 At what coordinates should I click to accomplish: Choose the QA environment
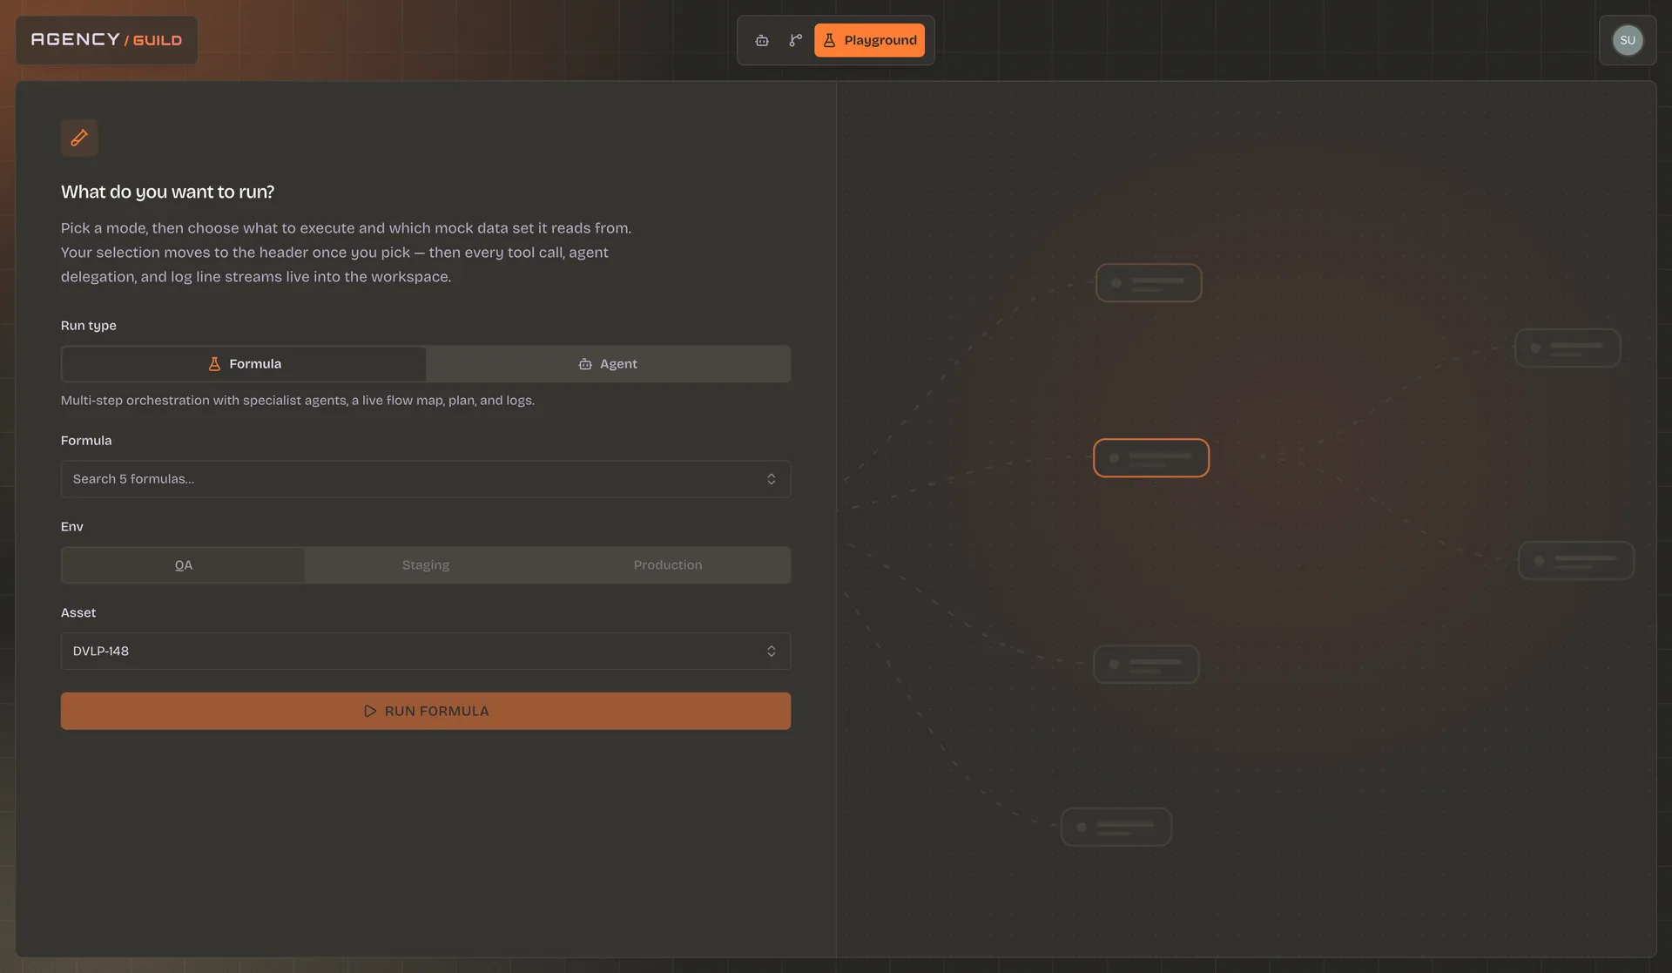(x=184, y=565)
